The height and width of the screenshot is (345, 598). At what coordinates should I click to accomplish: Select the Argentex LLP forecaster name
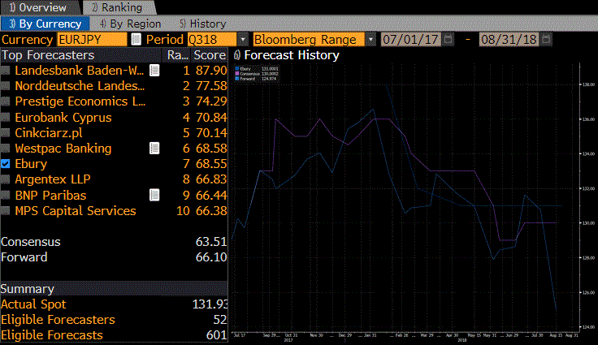(x=53, y=179)
